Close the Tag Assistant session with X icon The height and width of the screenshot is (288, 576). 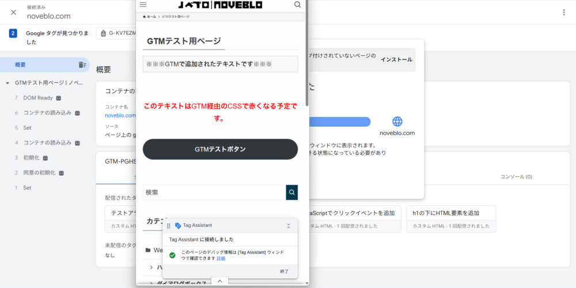[13, 12]
